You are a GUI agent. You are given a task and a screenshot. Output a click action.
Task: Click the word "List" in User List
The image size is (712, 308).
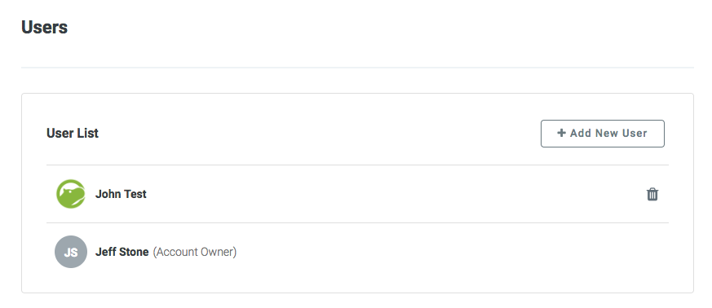click(x=87, y=134)
